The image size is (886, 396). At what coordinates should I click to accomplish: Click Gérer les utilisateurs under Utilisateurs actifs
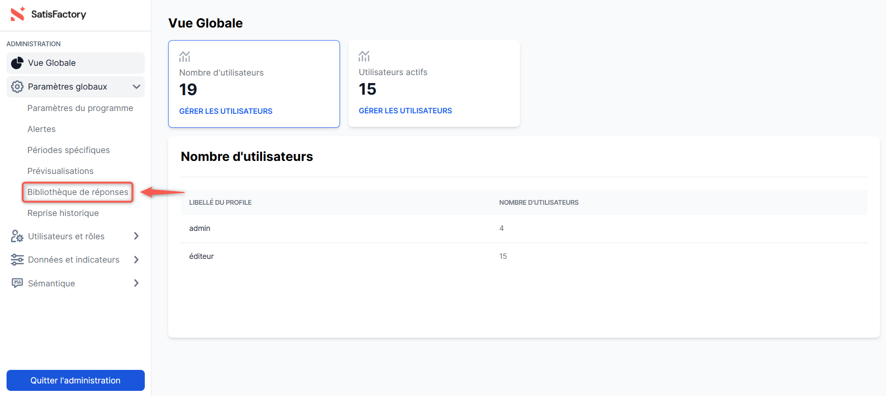coord(405,111)
